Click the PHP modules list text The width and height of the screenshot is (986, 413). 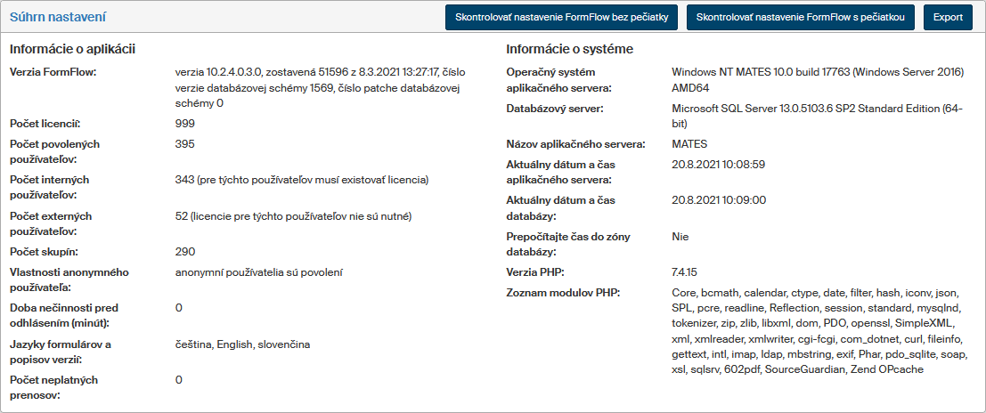click(x=815, y=330)
